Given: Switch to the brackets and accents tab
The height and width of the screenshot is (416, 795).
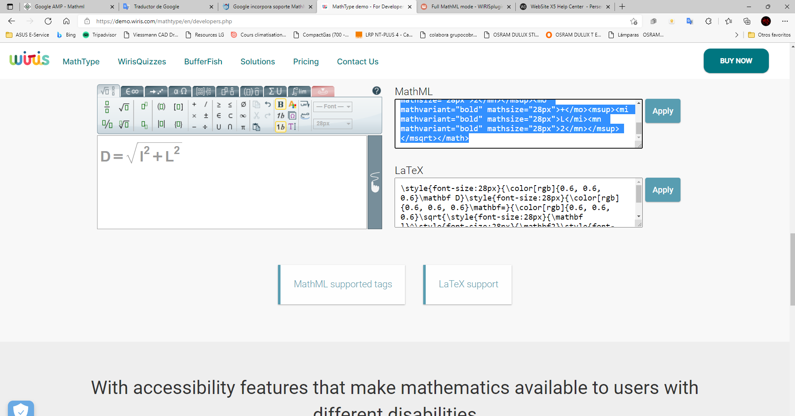Looking at the screenshot, I should pyautogui.click(x=251, y=91).
